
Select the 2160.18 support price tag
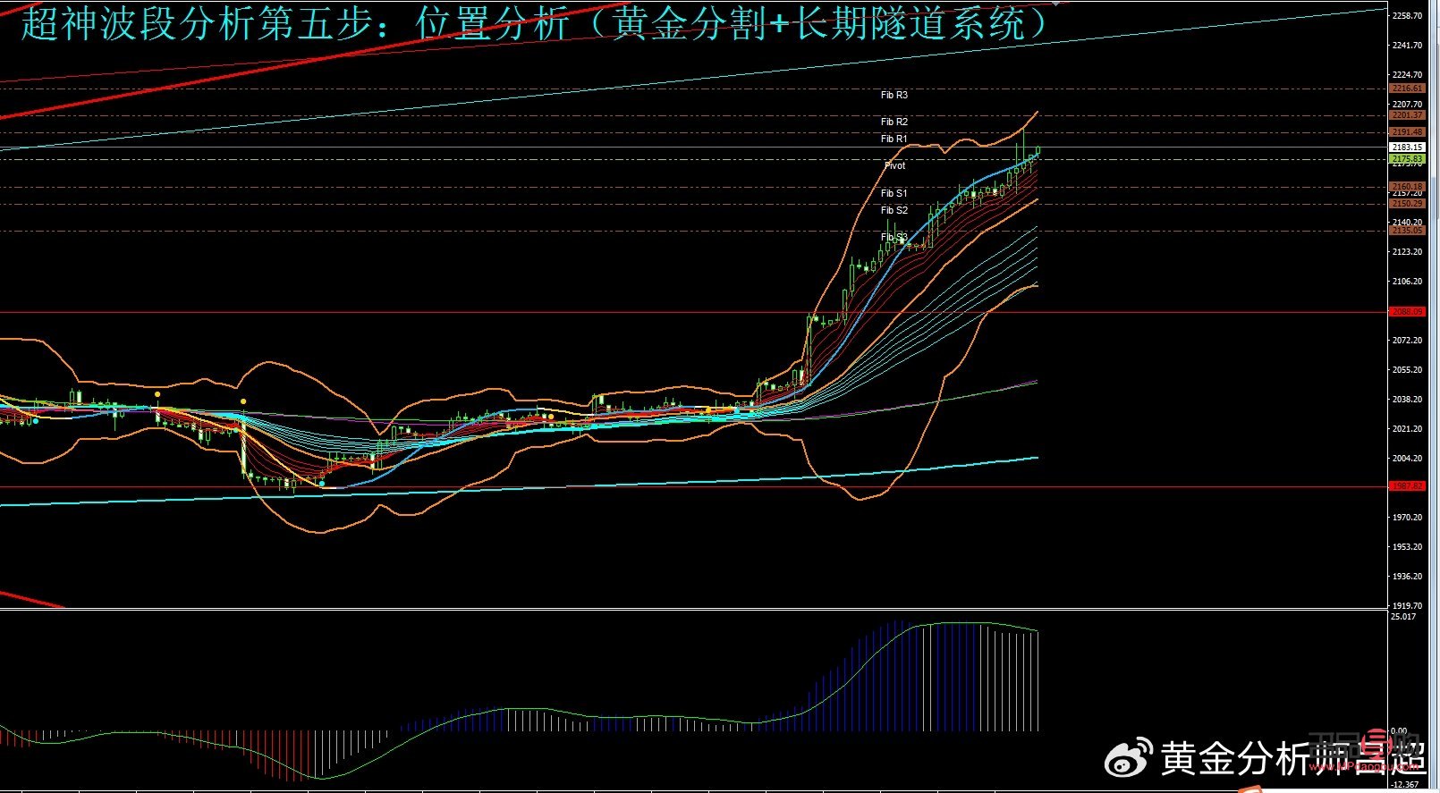click(1407, 187)
